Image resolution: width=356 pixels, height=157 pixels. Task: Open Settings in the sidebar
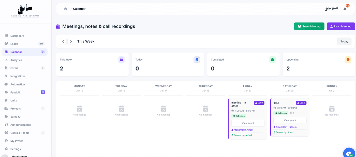click(25, 149)
